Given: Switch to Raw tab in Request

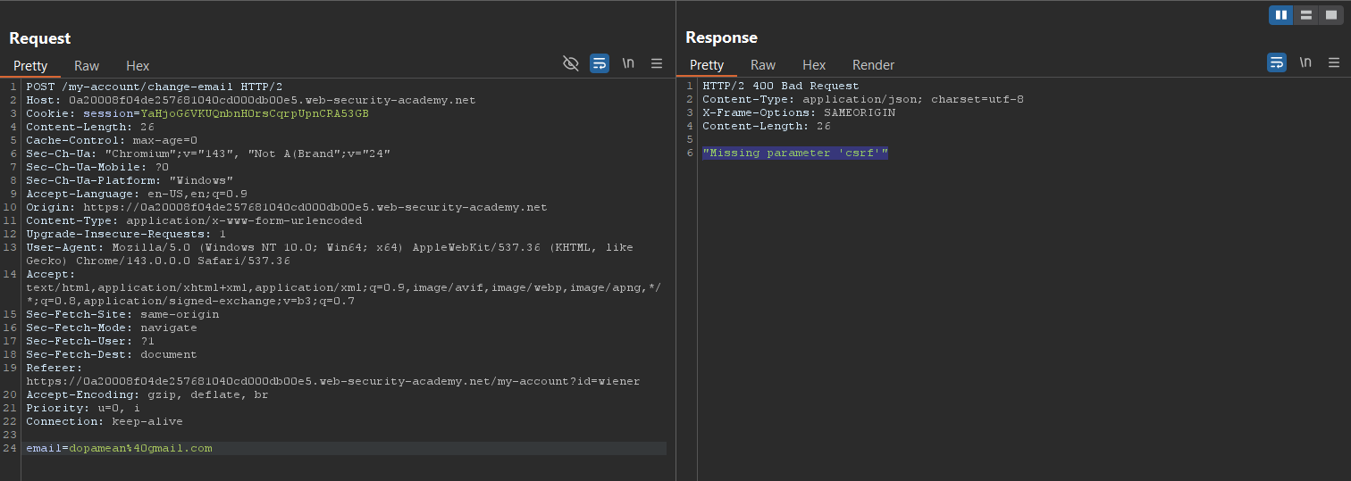Looking at the screenshot, I should click(x=87, y=65).
